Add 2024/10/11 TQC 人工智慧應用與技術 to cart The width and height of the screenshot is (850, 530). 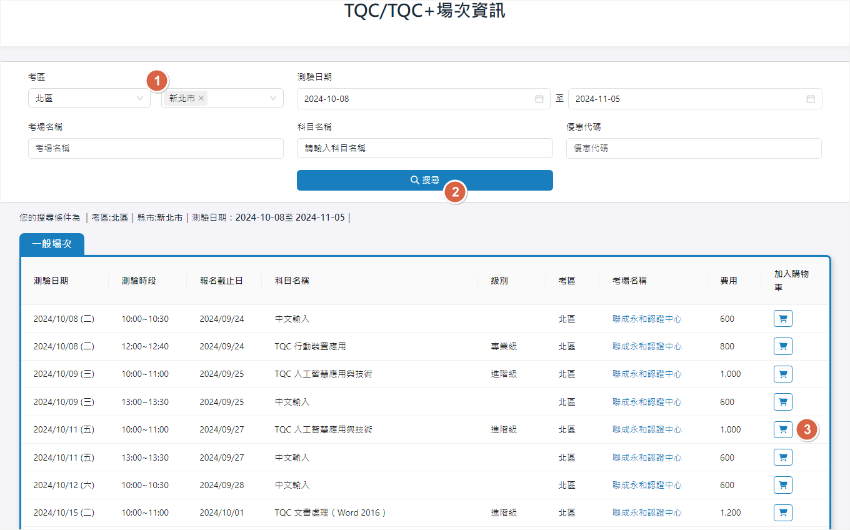(783, 429)
